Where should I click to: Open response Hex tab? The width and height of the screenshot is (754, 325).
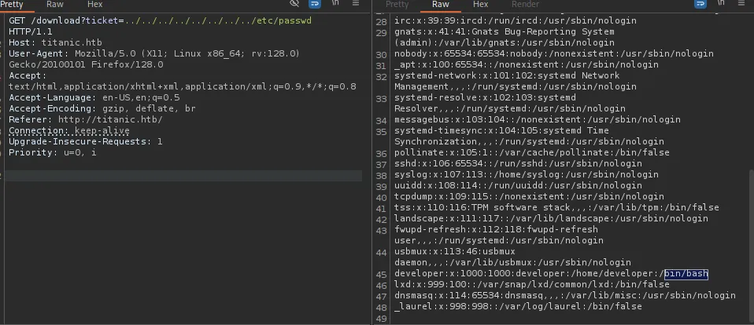click(480, 4)
